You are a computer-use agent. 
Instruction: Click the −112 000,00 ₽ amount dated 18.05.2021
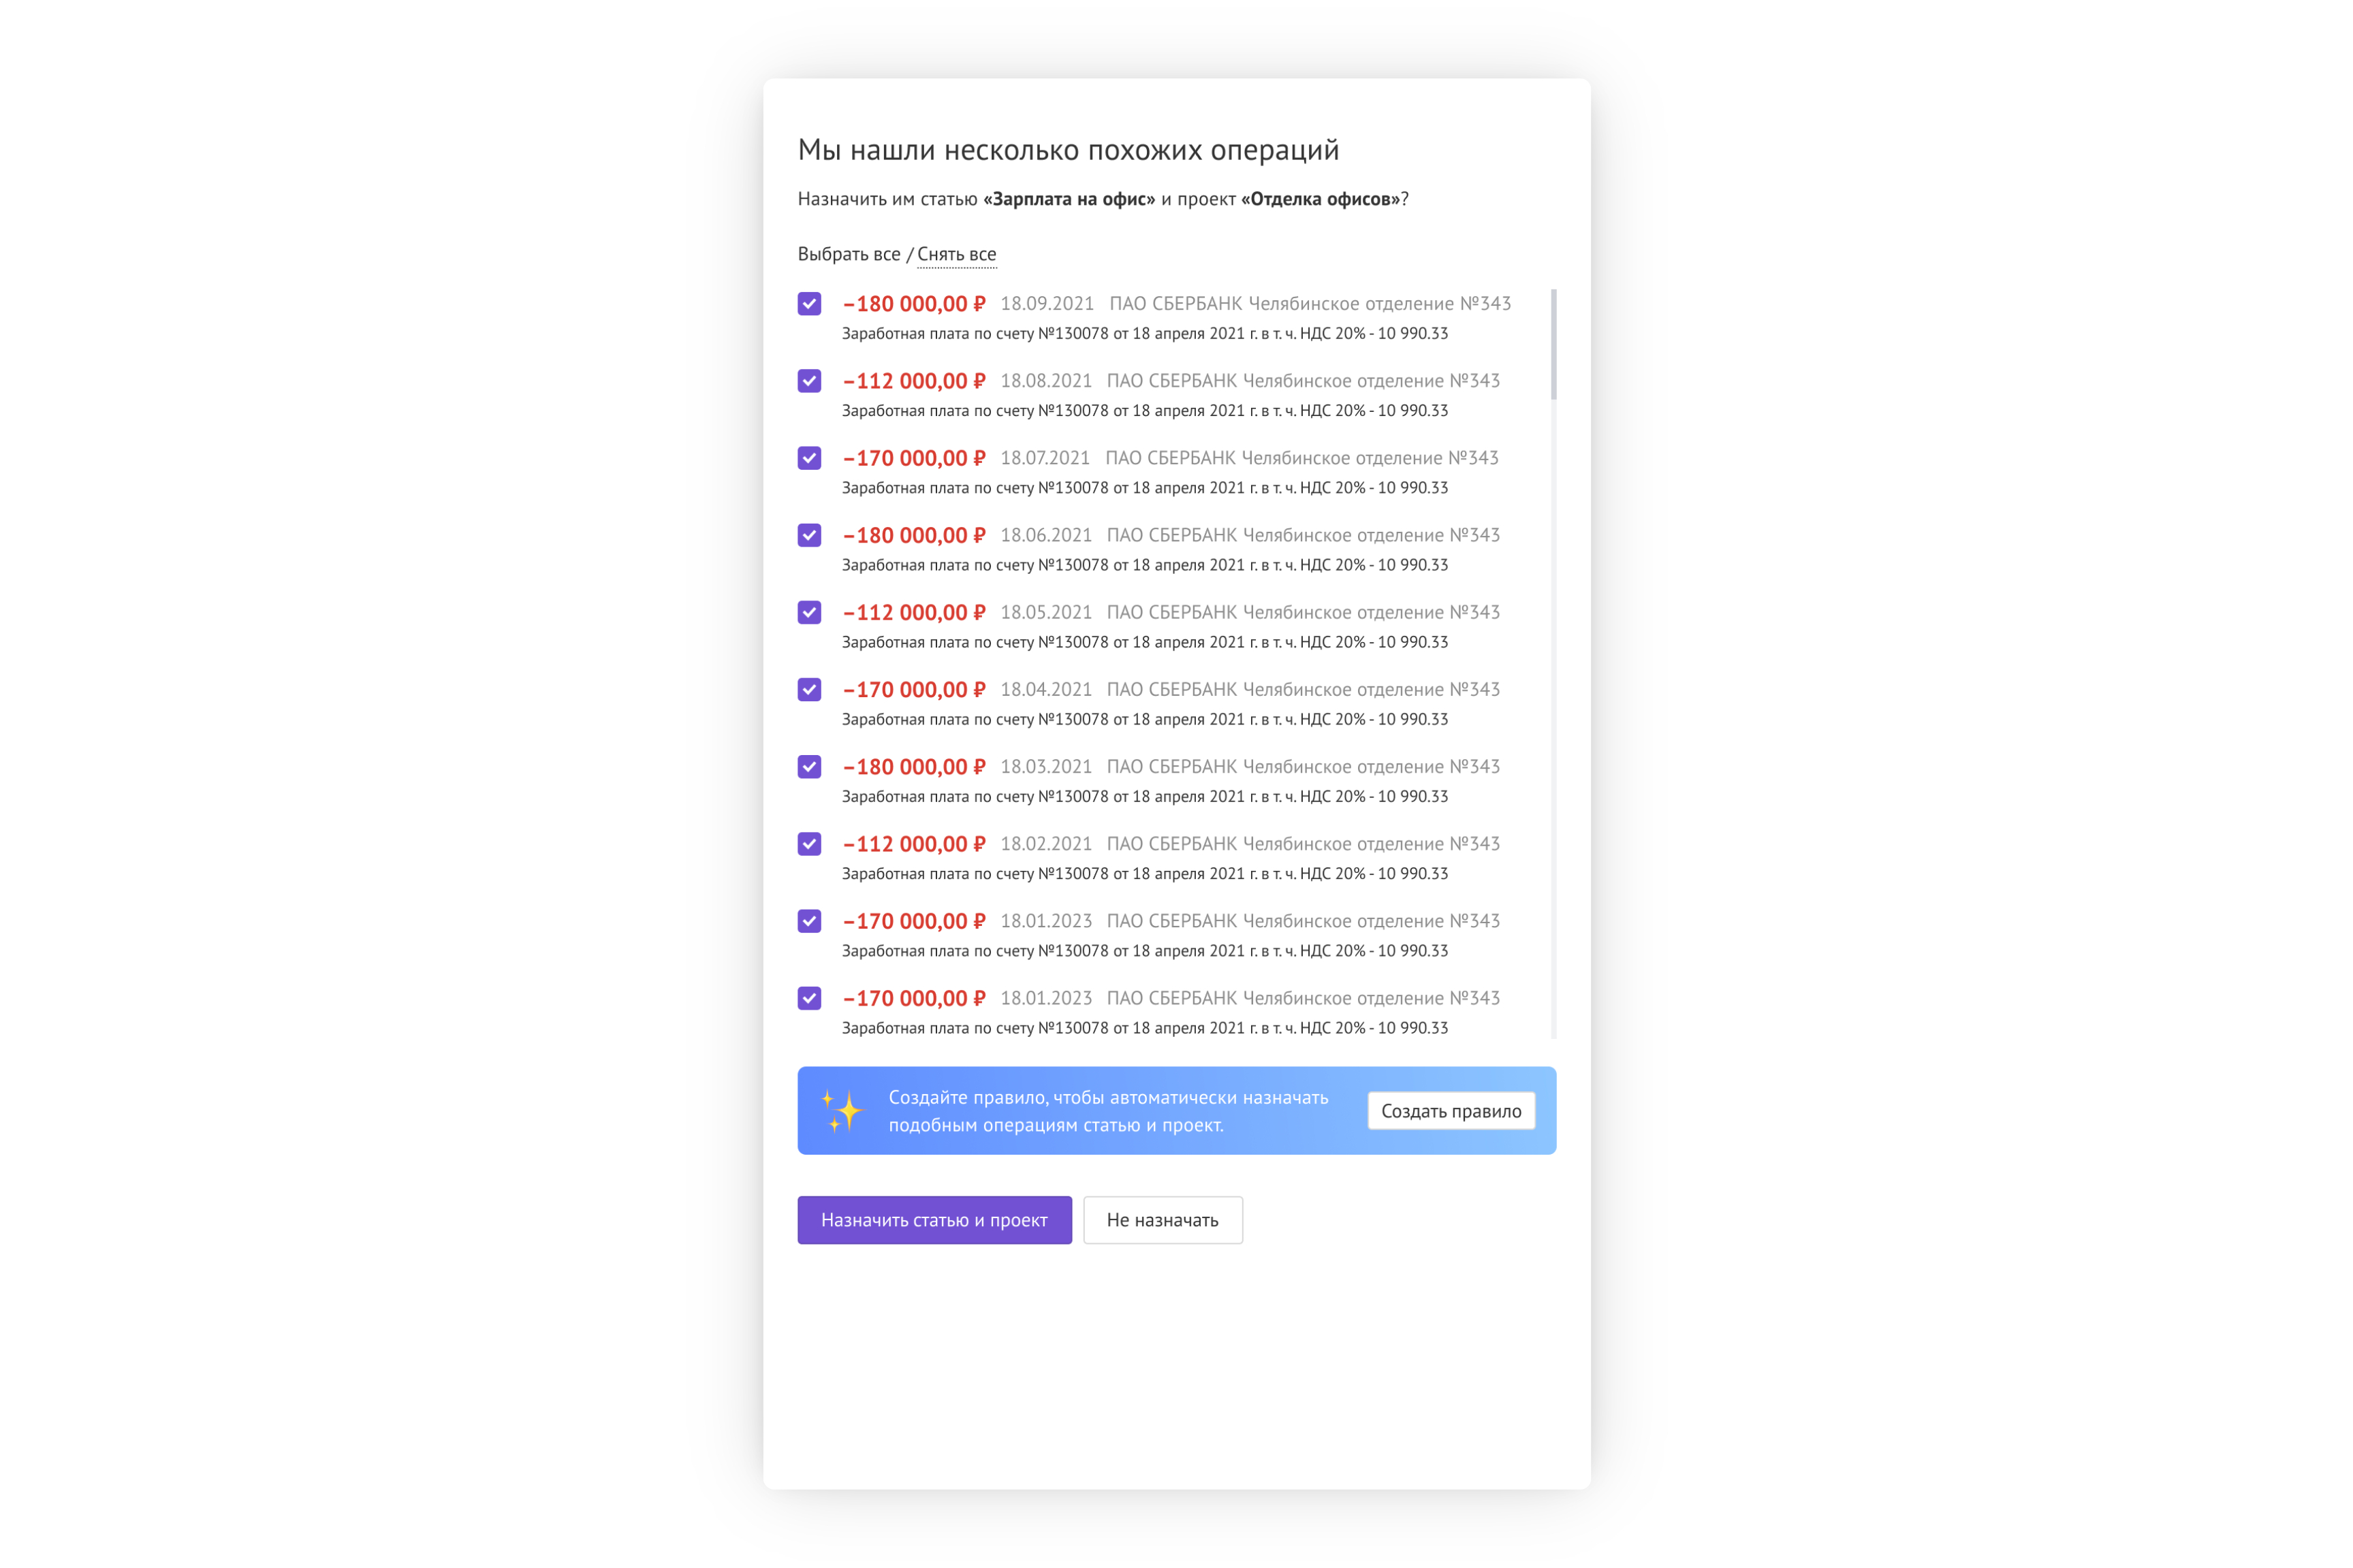pos(914,613)
